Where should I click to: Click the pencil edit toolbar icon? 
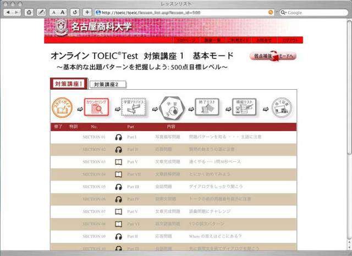(41, 12)
